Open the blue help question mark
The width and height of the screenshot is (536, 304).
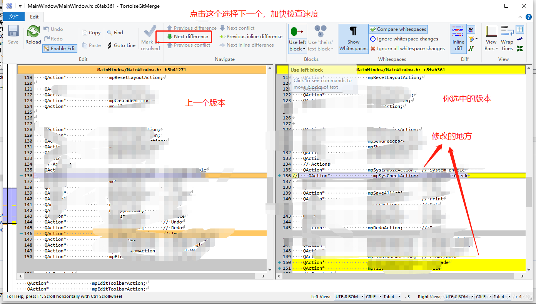(529, 17)
